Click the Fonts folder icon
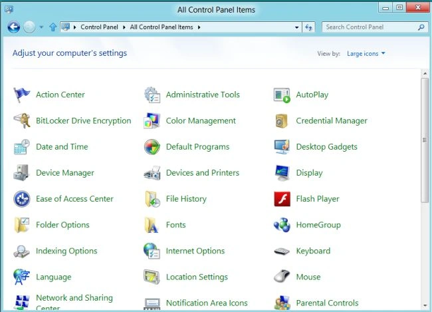 152,225
